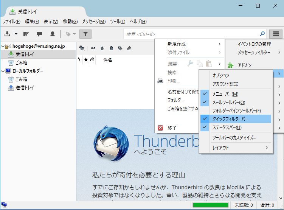Screen dimensions: 284x210
Task: Click the hamburger application menu button
Action: [x=276, y=34]
